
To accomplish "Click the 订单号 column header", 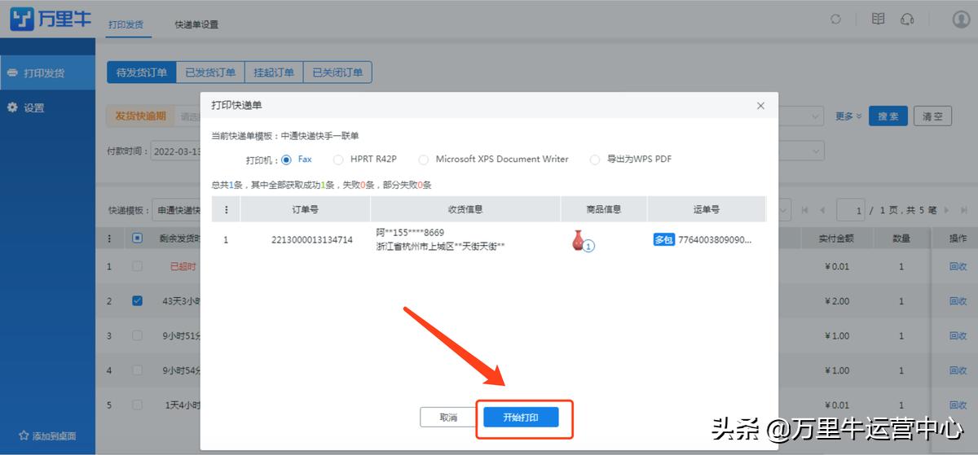I will pos(306,209).
